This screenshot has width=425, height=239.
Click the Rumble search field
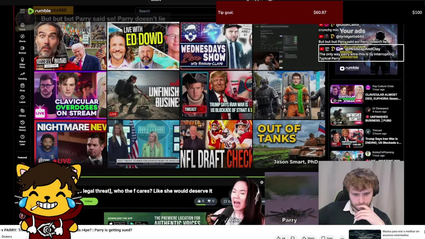pos(175,11)
